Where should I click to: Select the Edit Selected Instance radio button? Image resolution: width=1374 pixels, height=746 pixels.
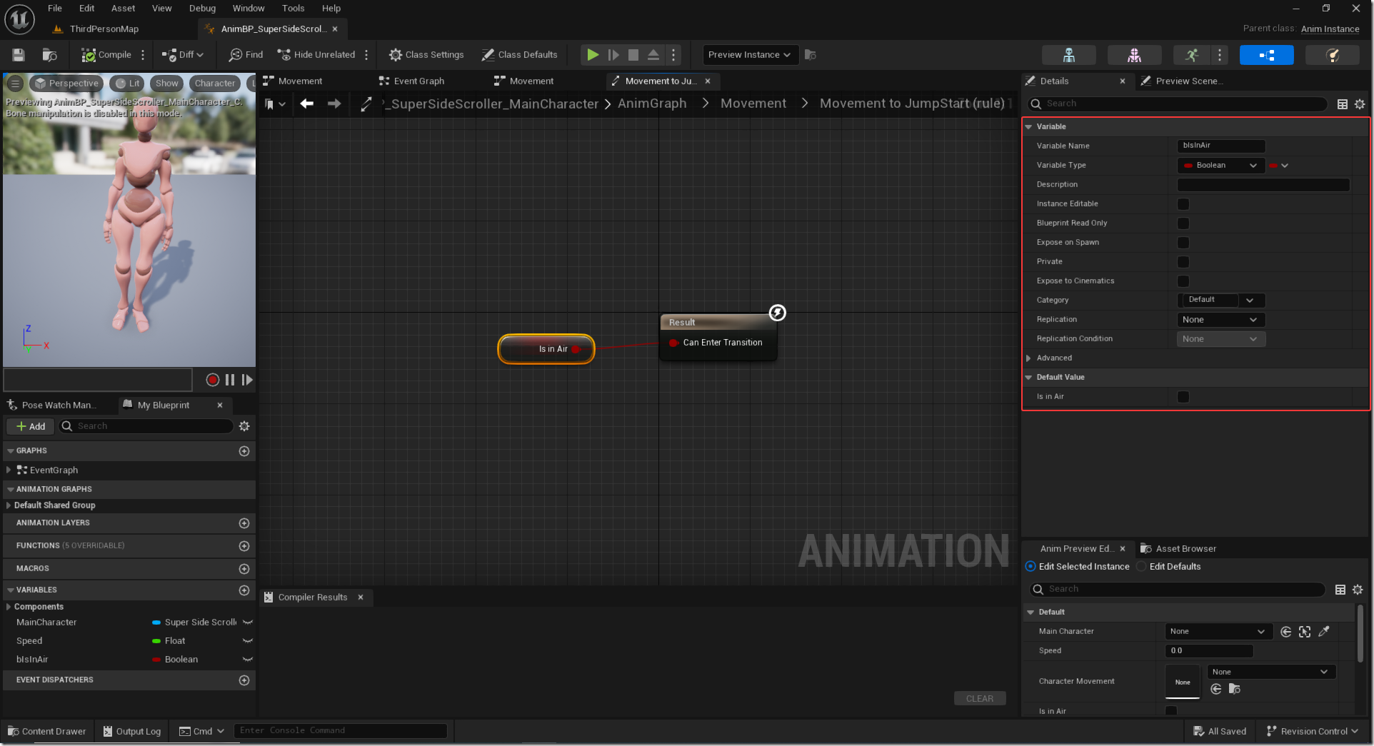point(1030,567)
